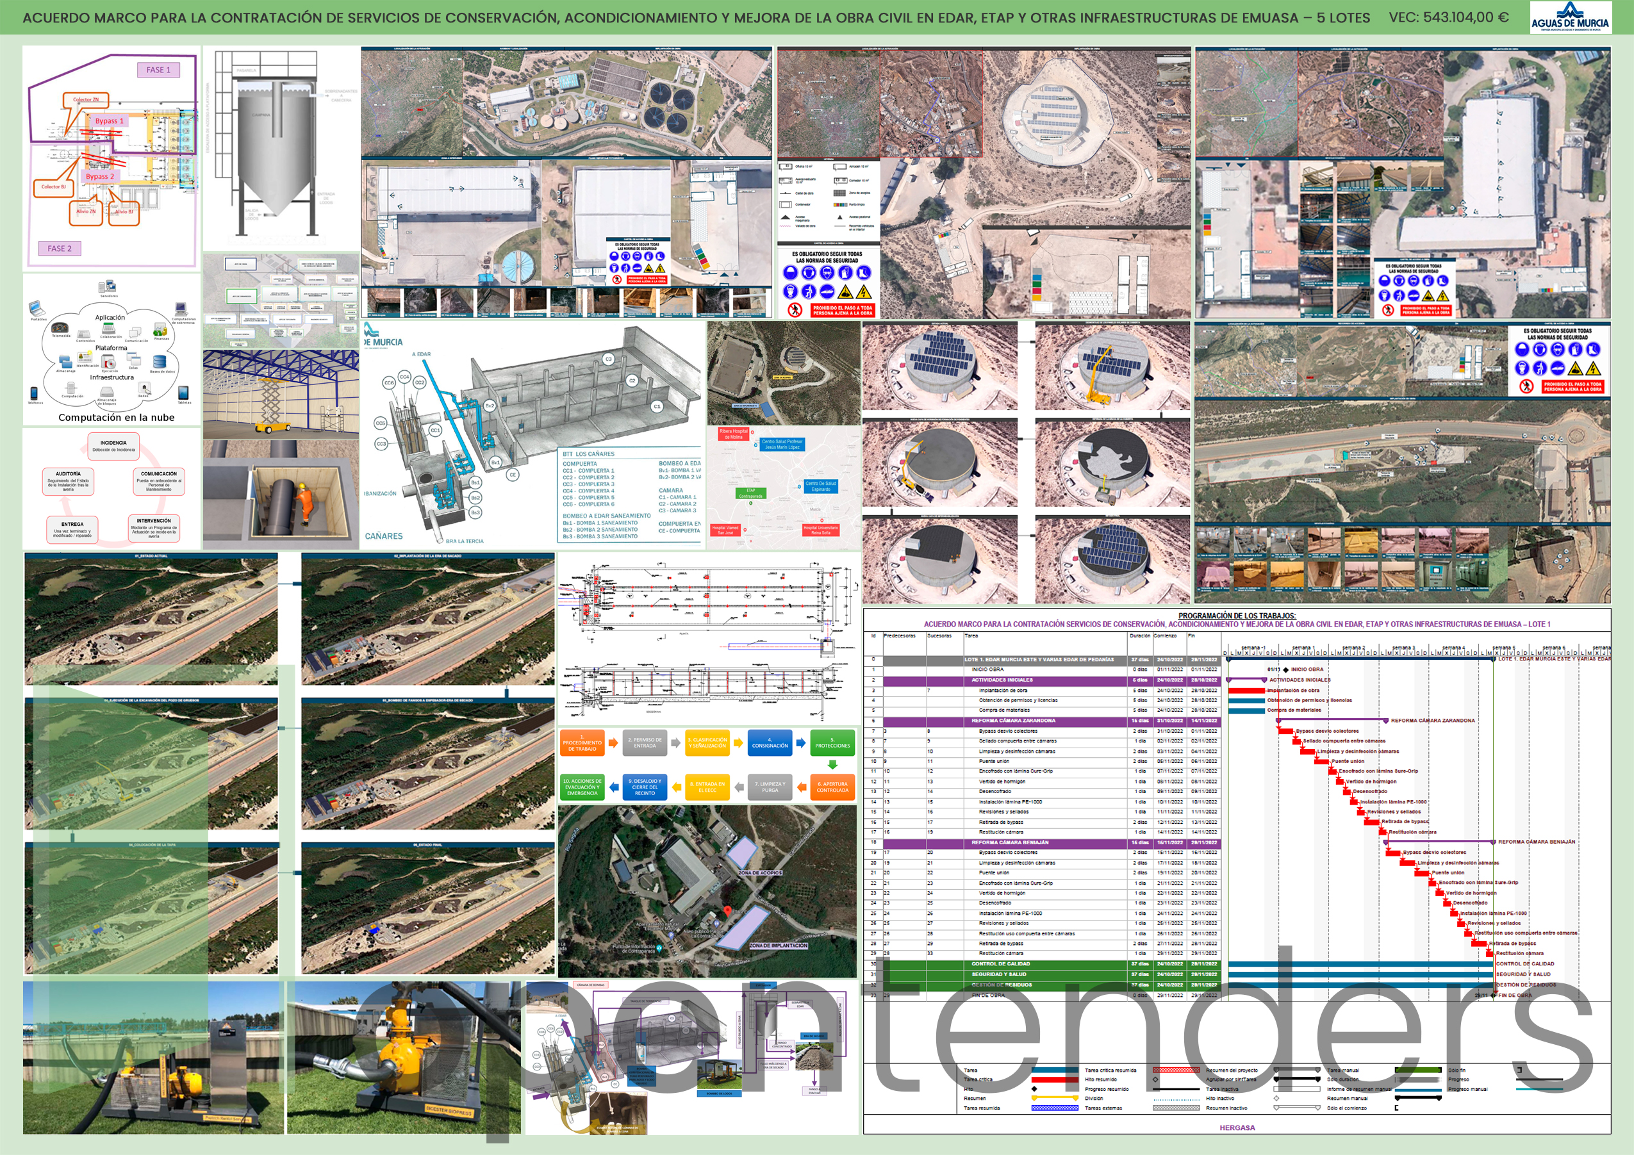Screen dimensions: 1634x1155
Task: Click the ENTREGA box in the cycle diagram
Action: coord(72,530)
